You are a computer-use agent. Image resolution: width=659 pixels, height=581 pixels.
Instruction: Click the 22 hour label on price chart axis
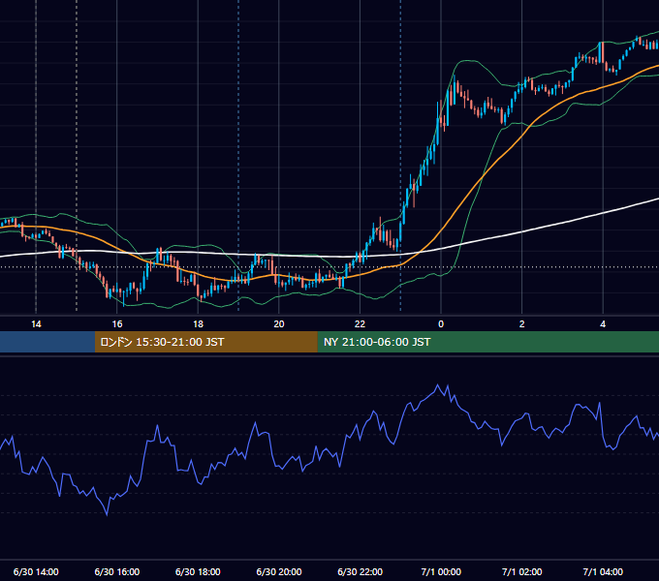point(360,324)
